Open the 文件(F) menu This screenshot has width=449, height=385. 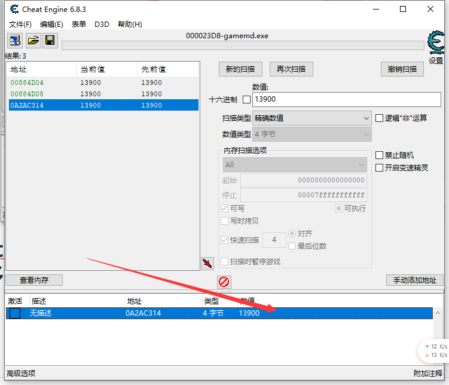[20, 25]
